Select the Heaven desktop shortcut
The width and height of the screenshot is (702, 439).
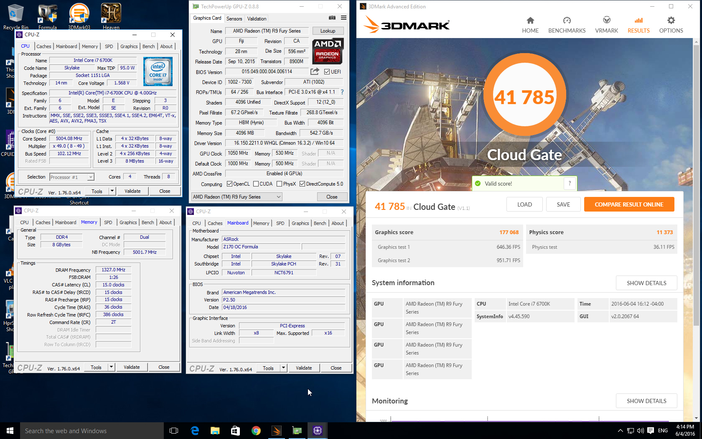[111, 16]
